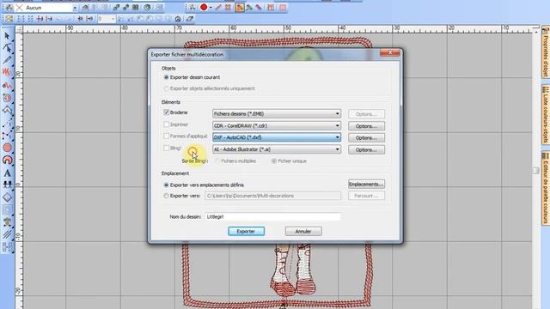Pick the freehand pen tool
The height and width of the screenshot is (309, 550).
tap(7, 60)
